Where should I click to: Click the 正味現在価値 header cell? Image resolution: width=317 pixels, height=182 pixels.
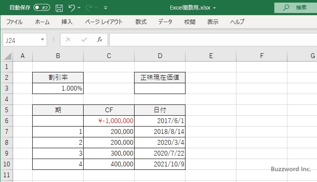click(160, 78)
